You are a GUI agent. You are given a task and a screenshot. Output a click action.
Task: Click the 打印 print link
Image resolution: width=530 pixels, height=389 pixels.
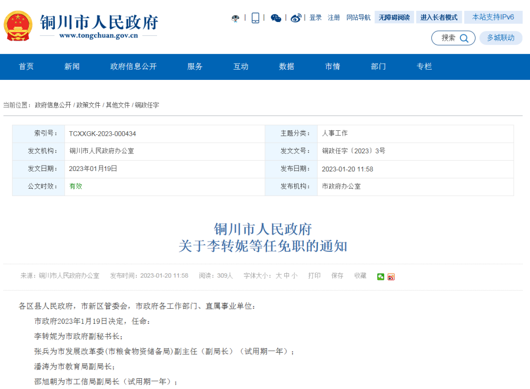pos(314,276)
